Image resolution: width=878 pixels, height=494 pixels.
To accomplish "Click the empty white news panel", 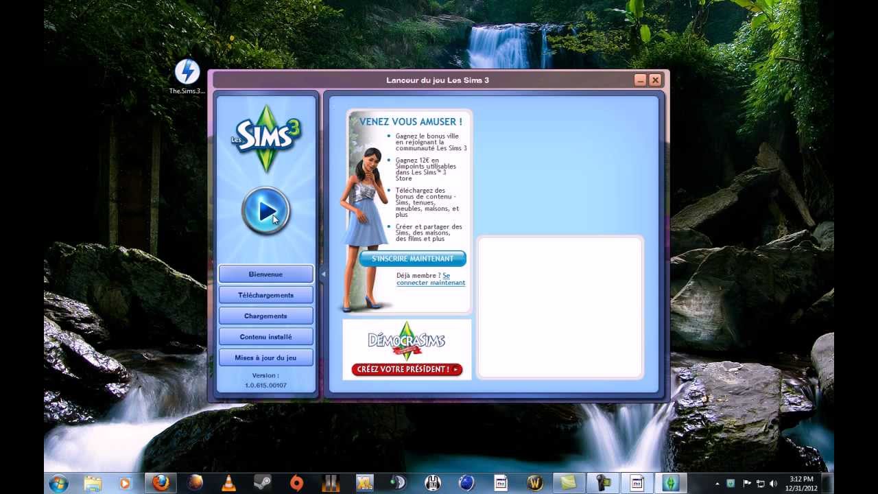I will pos(560,307).
